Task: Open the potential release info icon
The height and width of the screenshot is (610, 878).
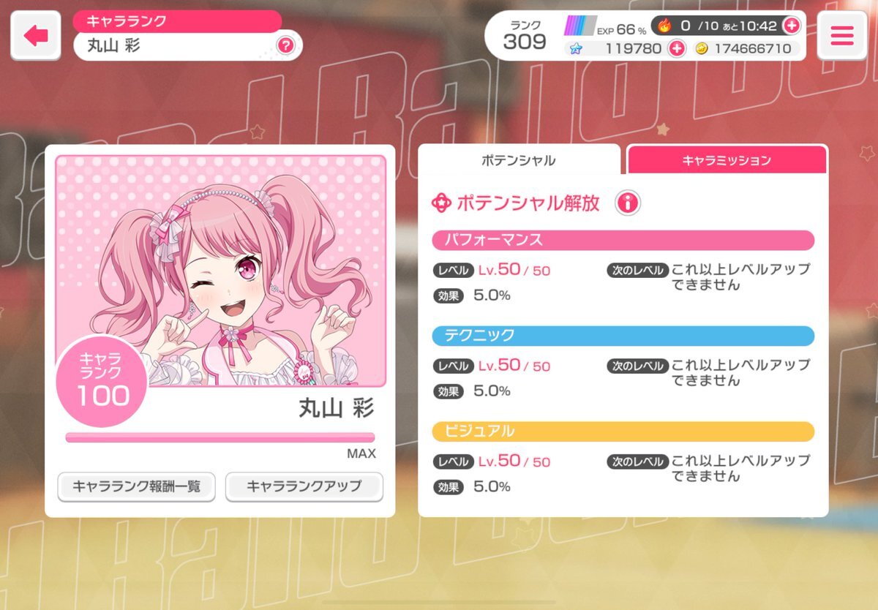Action: coord(628,203)
